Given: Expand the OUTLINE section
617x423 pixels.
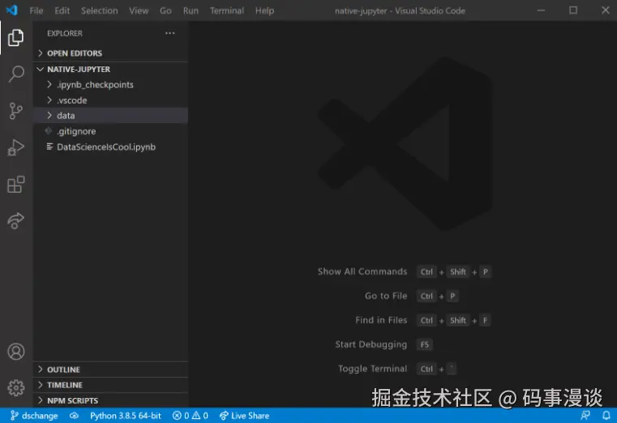Looking at the screenshot, I should coord(111,370).
